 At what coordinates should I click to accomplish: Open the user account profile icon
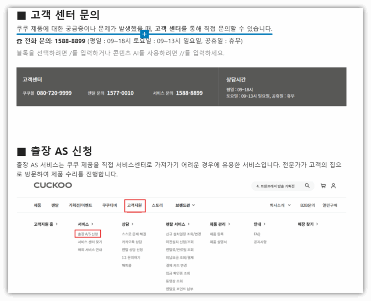pos(333,186)
